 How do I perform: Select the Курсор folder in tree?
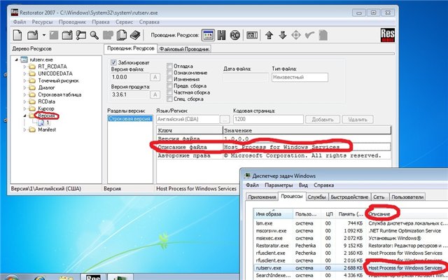(46, 108)
